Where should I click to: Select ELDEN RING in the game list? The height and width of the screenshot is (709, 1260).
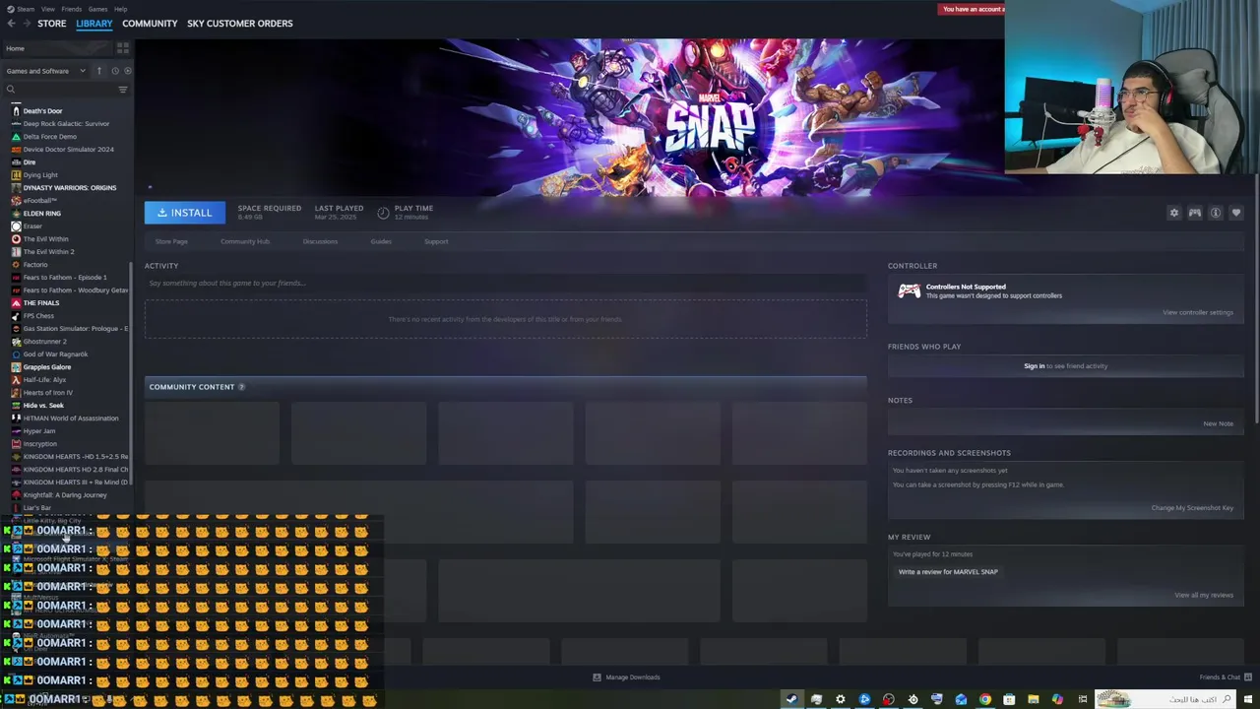[41, 214]
